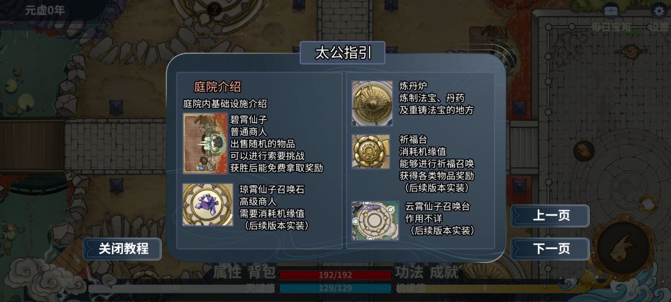Screen dimensions: 671x302
Task: Click the 太公指引 title banner
Action: tap(342, 53)
